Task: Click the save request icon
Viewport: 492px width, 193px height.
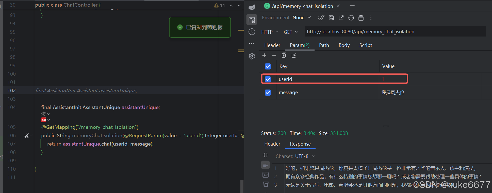Action: point(331,18)
